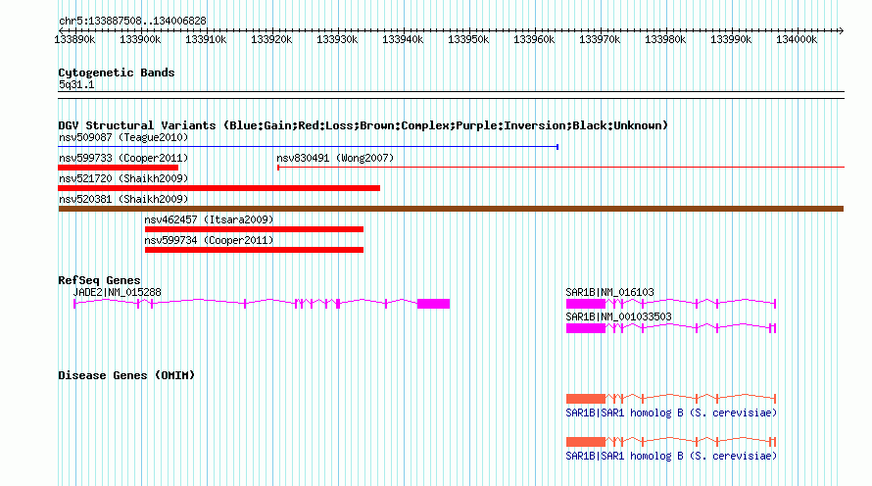This screenshot has height=486, width=872.
Task: Select the SAR1B NM_001033503 large exon block
Action: tap(586, 328)
